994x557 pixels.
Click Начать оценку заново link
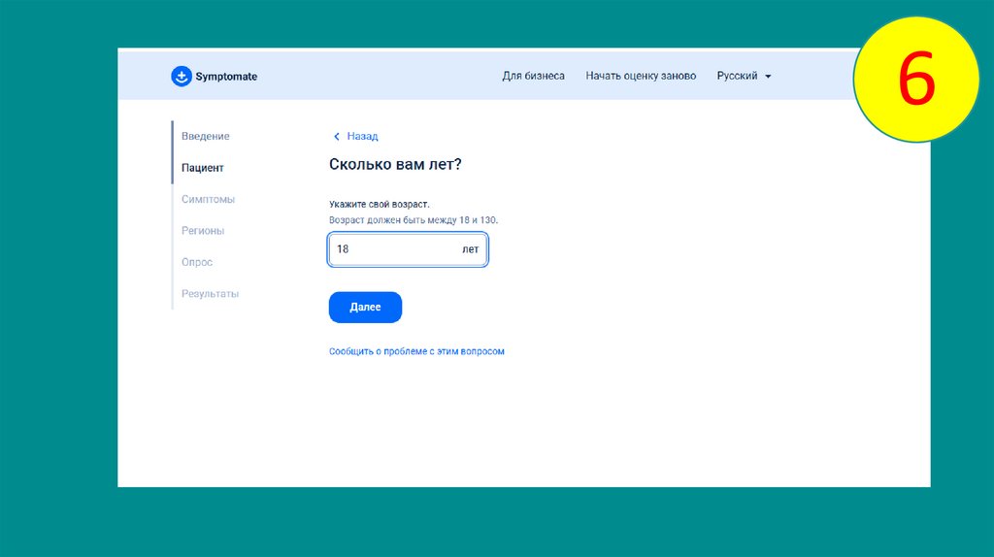tap(641, 76)
